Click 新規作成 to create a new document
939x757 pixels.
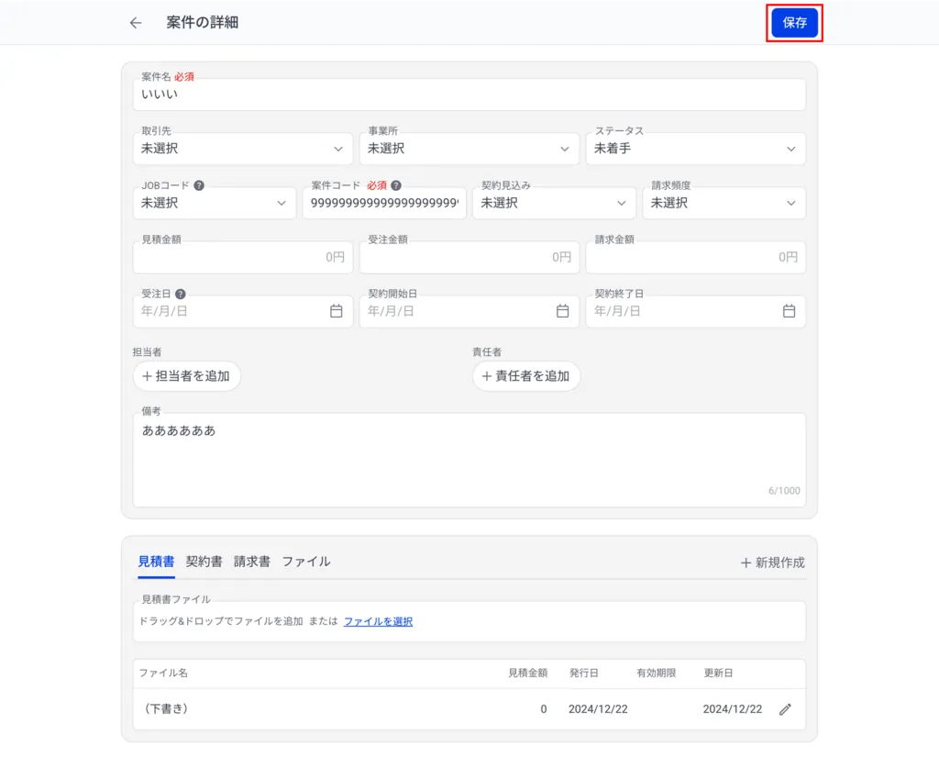click(x=772, y=562)
